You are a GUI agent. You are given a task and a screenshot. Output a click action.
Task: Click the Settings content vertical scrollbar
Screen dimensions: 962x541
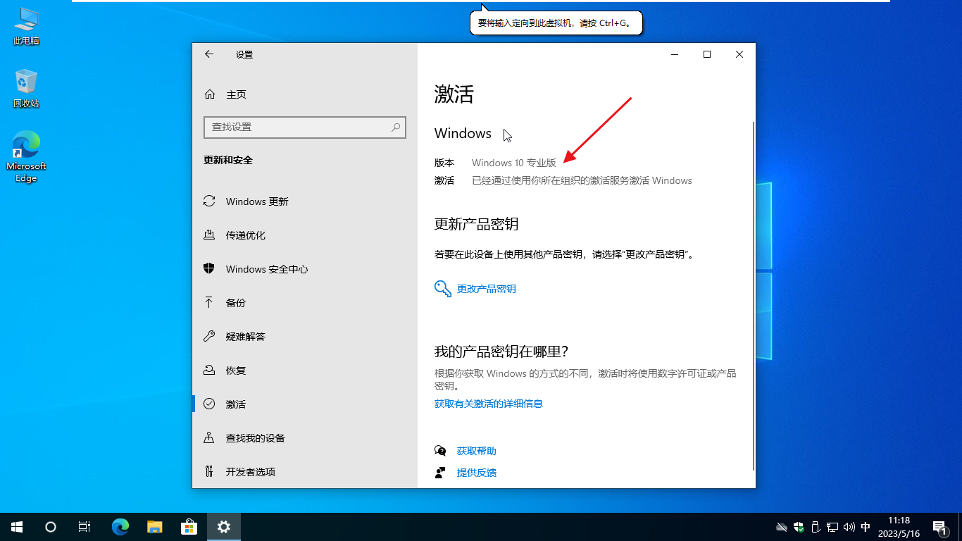coord(753,296)
